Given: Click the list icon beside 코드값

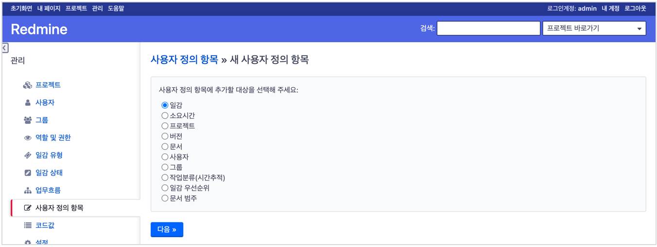Looking at the screenshot, I should point(28,225).
